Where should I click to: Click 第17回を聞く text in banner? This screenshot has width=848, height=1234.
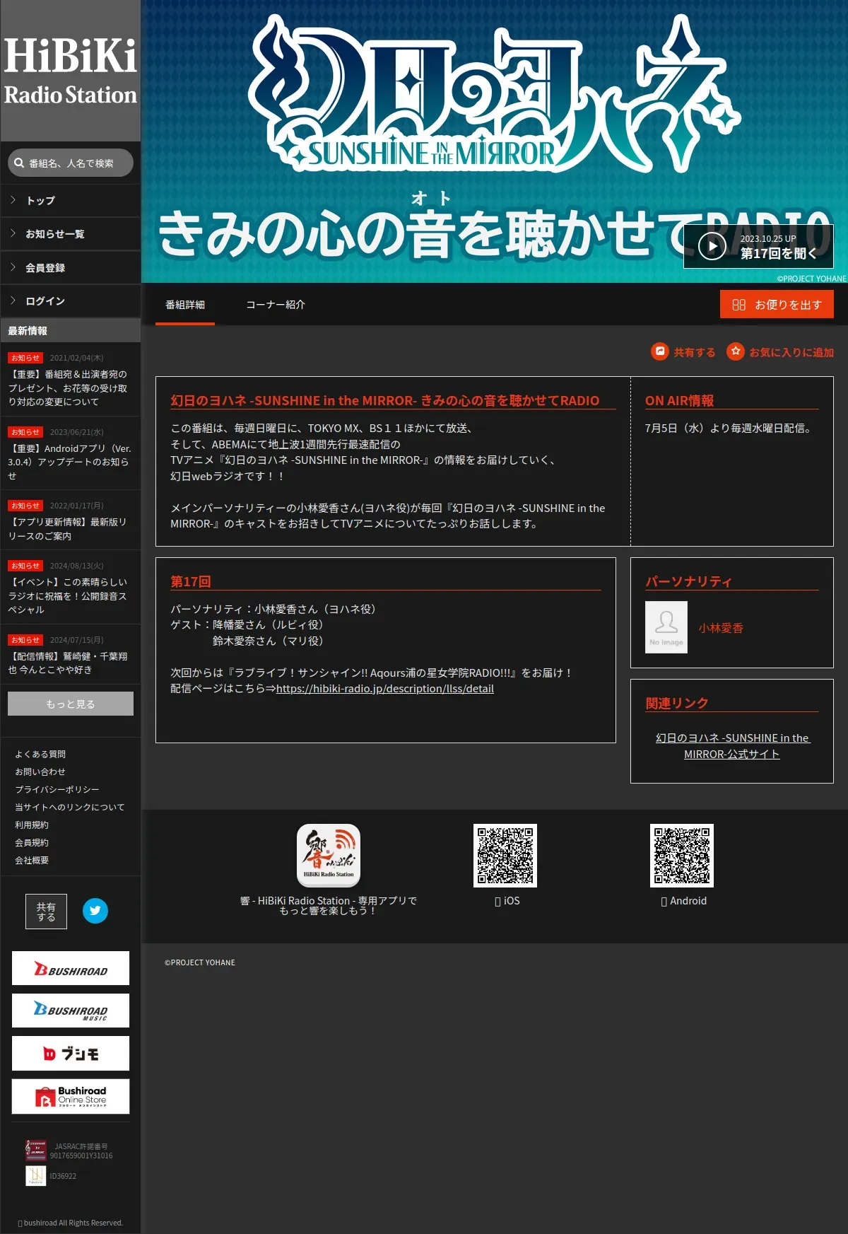pyautogui.click(x=778, y=253)
